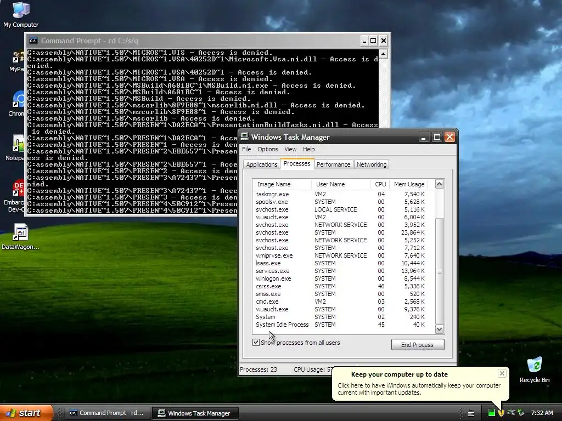
Task: Open the My Computer desktop icon
Action: [x=21, y=14]
